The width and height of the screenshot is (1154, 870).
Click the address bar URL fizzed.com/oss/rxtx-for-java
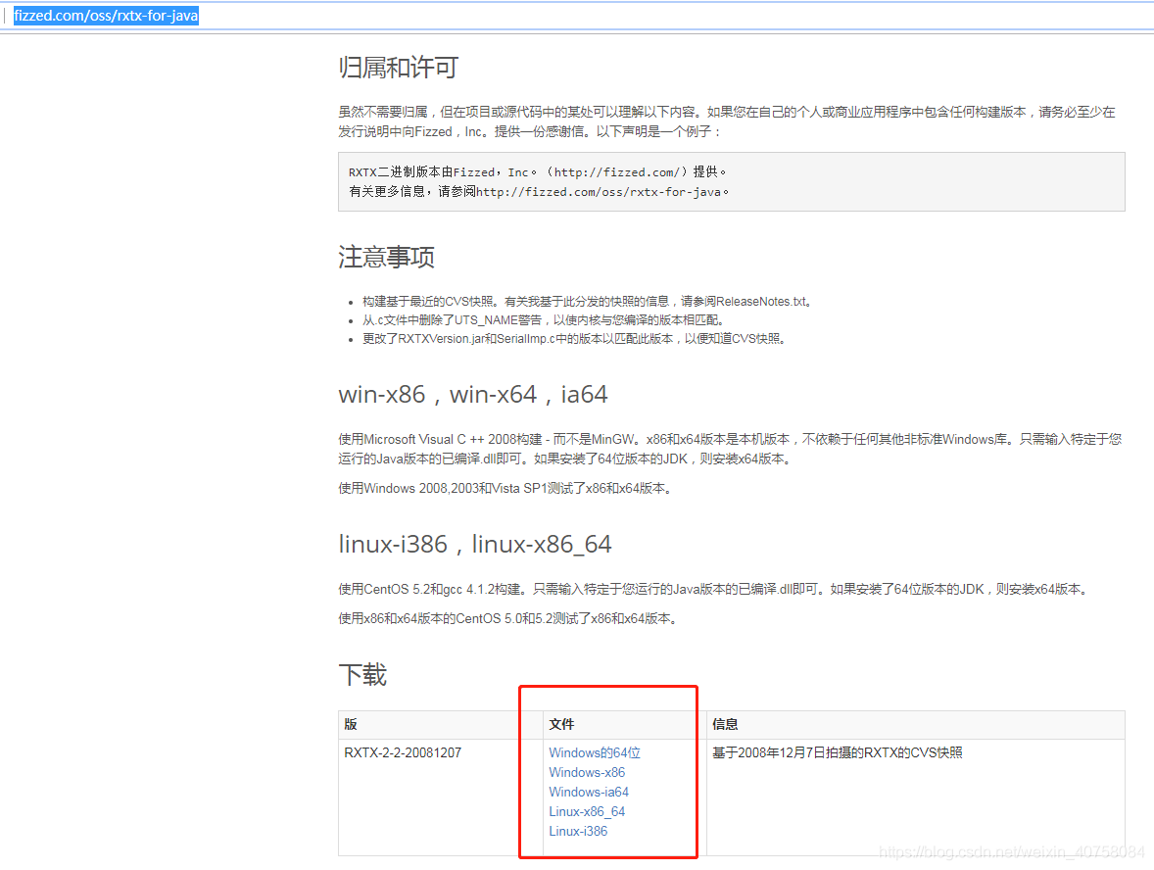(106, 16)
